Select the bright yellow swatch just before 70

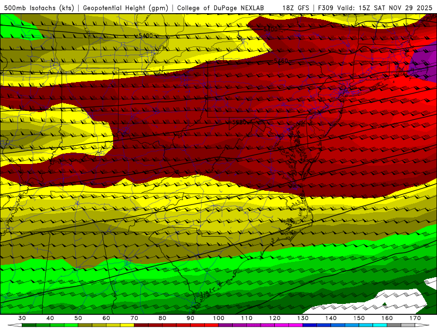(127, 325)
